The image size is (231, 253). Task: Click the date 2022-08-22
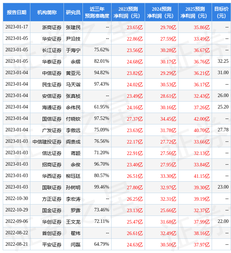tap(17, 233)
